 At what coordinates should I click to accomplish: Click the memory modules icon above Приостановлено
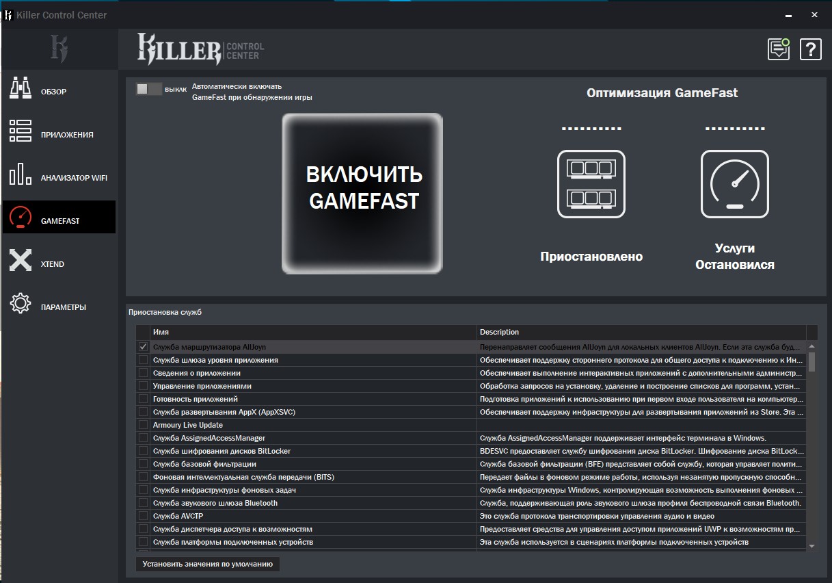(591, 184)
